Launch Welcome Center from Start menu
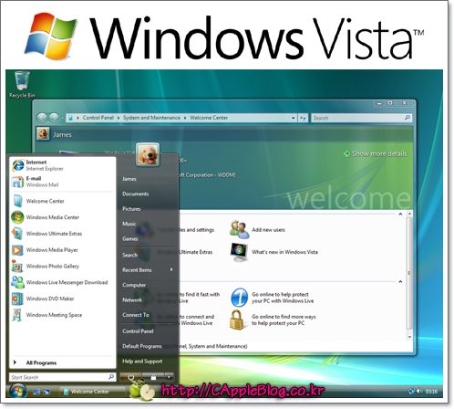Screen dimensions: 454x409 [45, 201]
